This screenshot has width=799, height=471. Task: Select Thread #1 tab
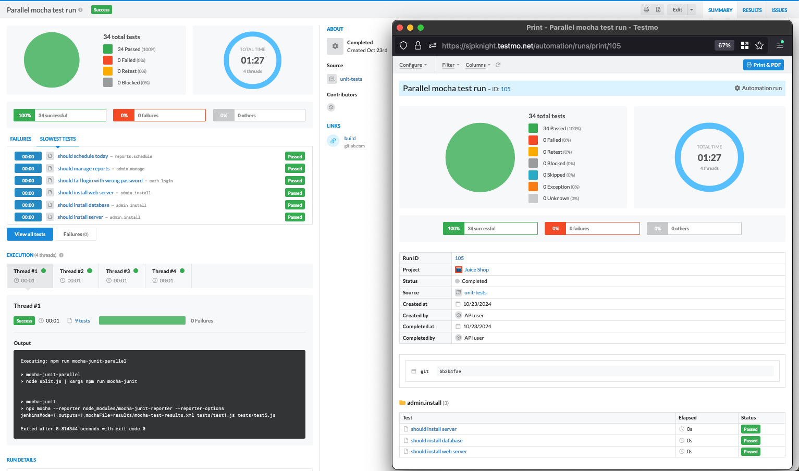(x=30, y=276)
